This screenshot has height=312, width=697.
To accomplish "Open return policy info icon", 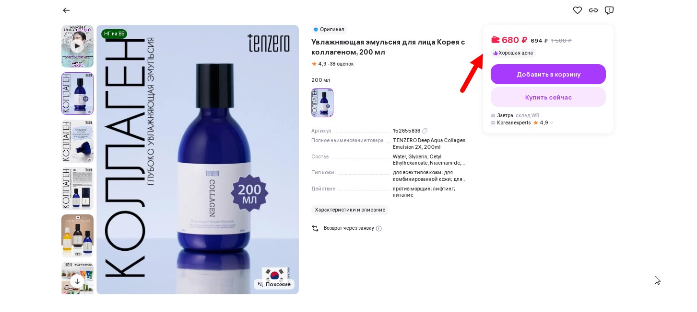I will [x=378, y=228].
